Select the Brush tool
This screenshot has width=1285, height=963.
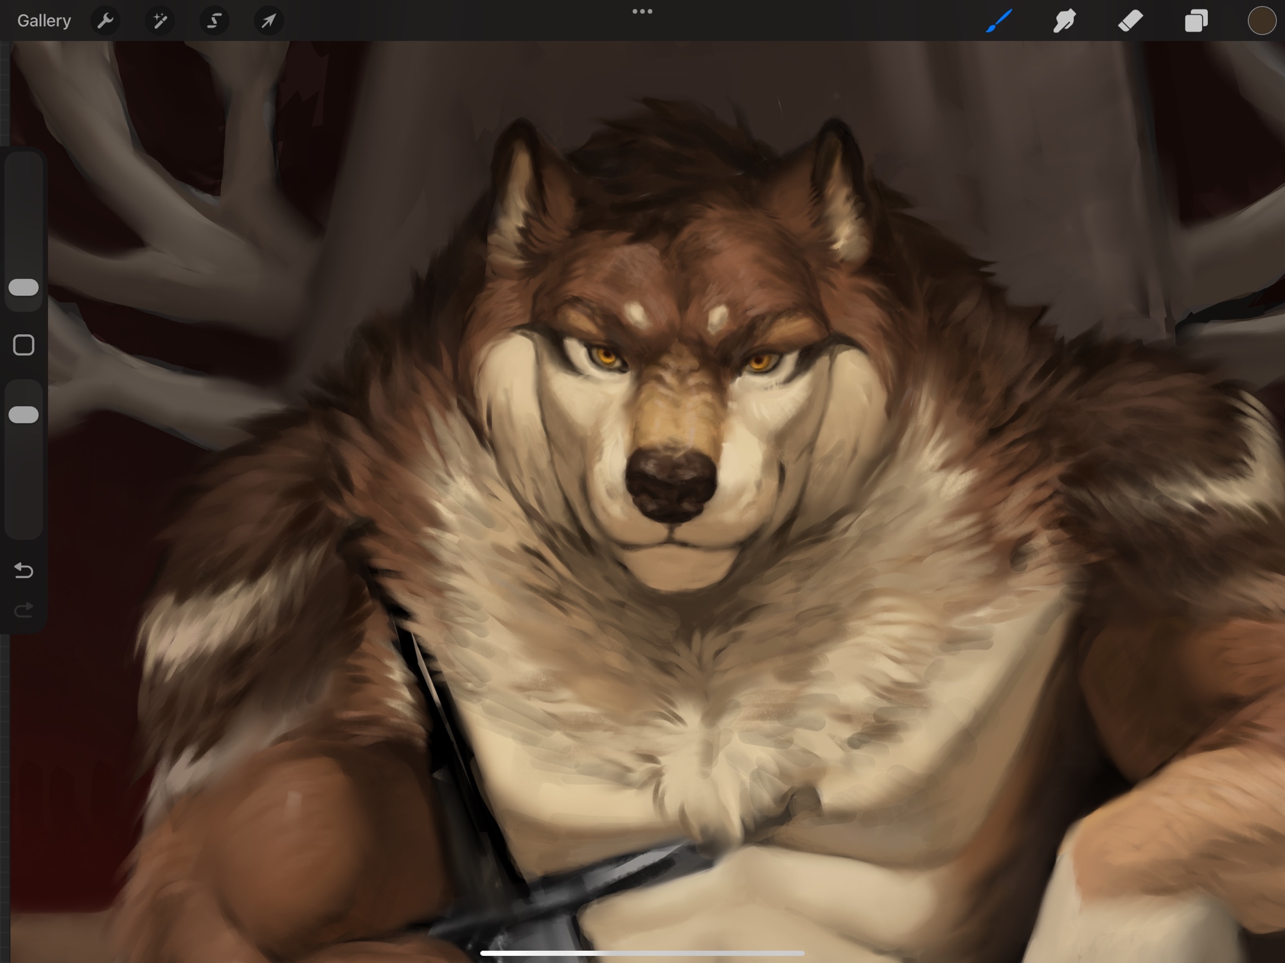tap(999, 21)
